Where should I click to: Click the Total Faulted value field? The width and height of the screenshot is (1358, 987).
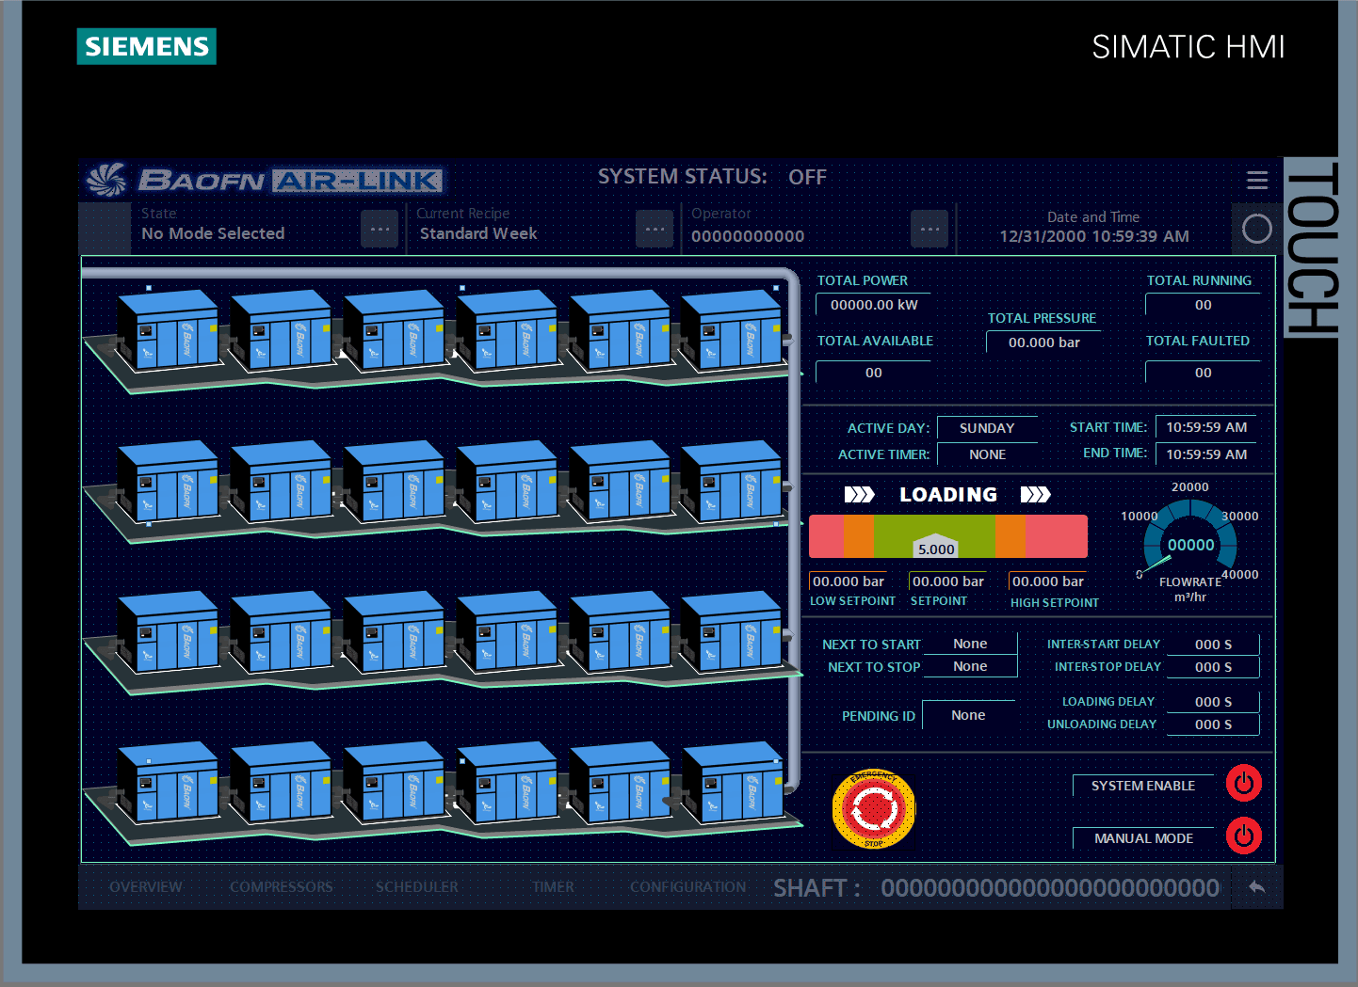pyautogui.click(x=1203, y=373)
